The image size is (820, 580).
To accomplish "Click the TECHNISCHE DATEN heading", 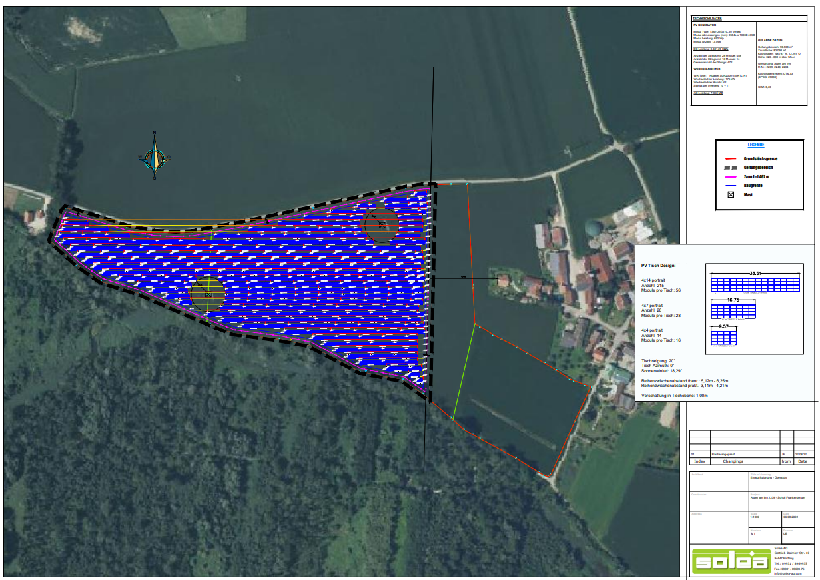I will click(708, 19).
